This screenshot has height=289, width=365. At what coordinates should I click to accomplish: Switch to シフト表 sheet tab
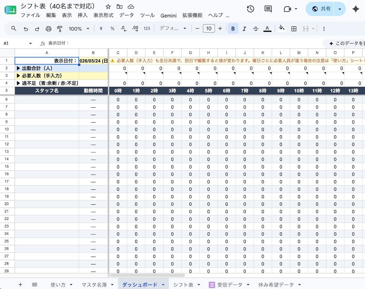(183, 285)
